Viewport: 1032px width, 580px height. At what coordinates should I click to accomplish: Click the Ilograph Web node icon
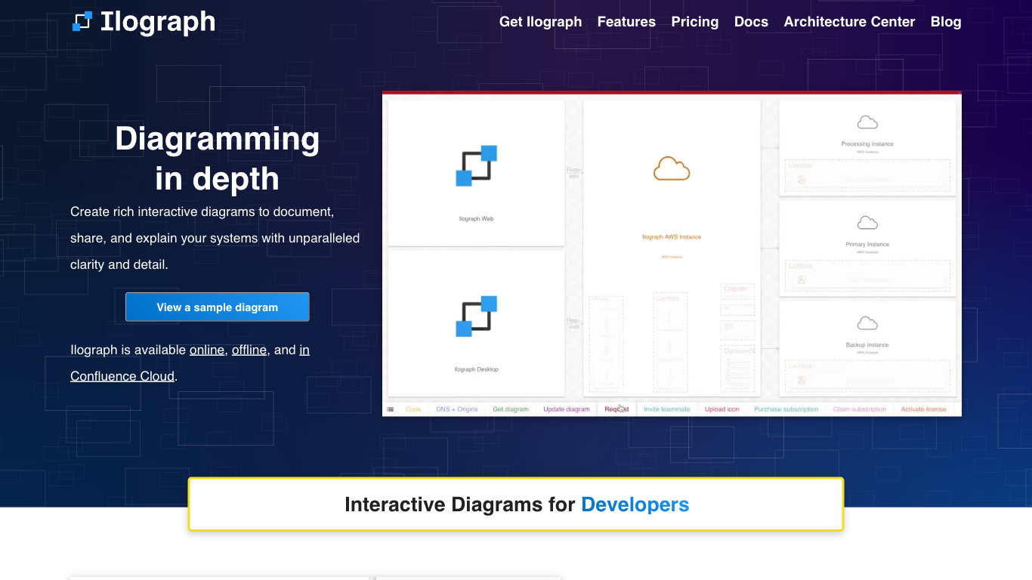click(x=476, y=165)
